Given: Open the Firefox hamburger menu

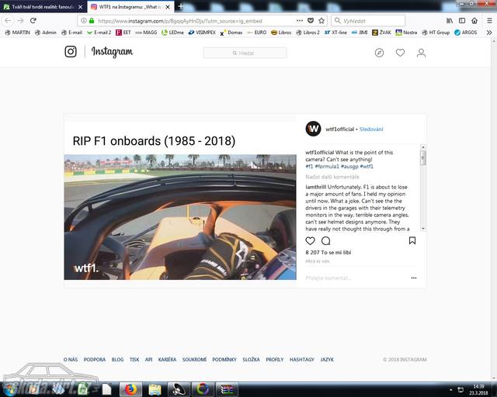Looking at the screenshot, I should coord(489,21).
